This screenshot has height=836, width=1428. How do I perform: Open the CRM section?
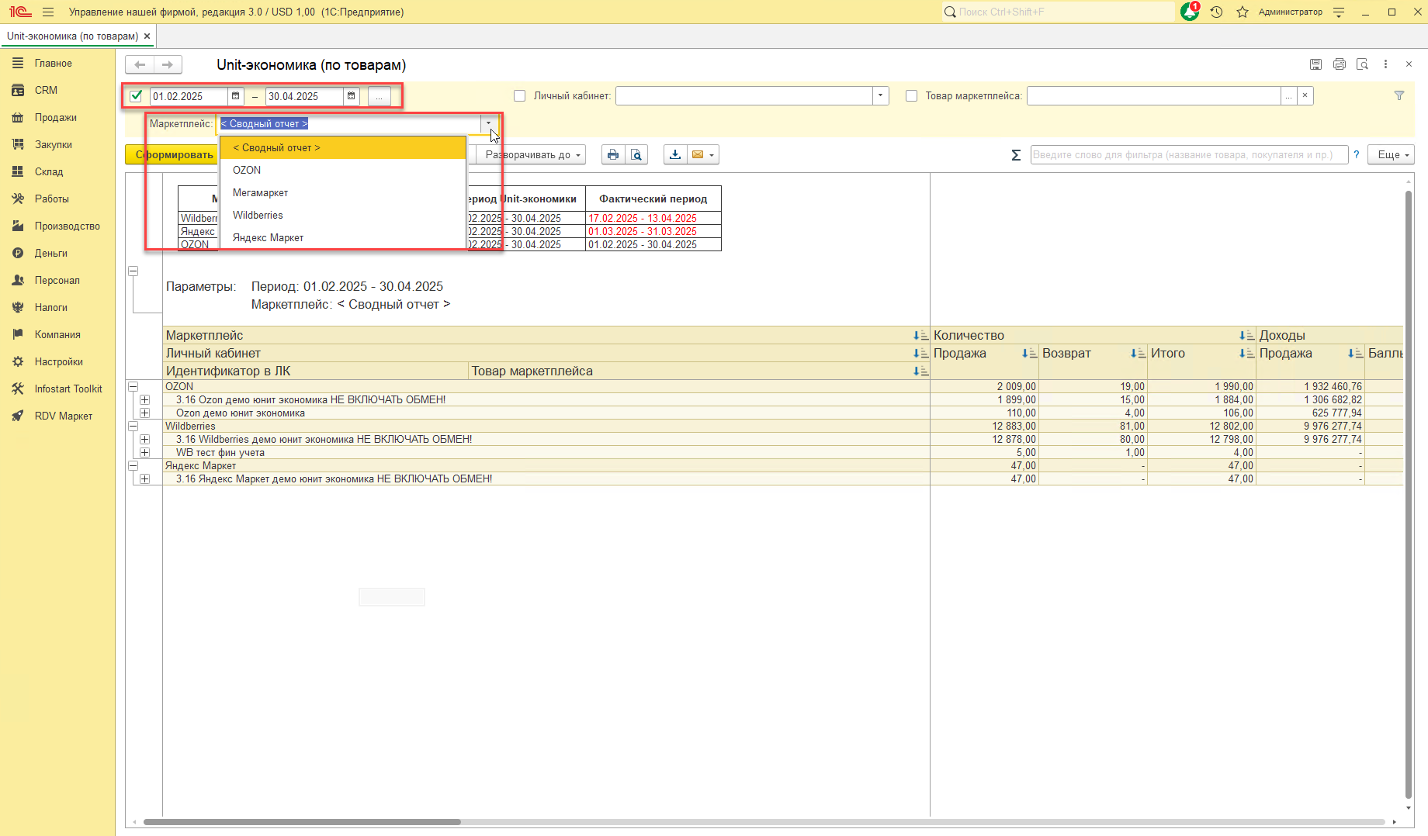coord(46,90)
